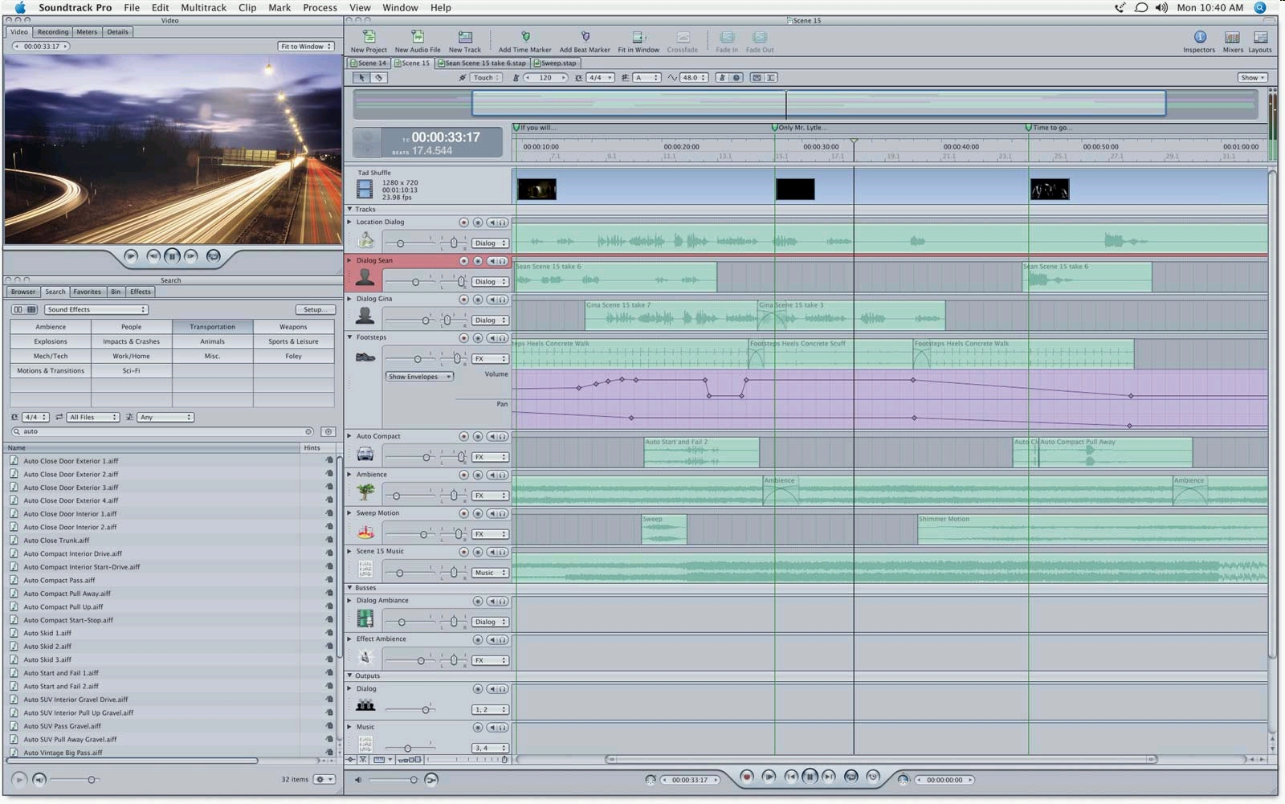This screenshot has width=1285, height=804.
Task: Select the timeslice tool next to the arrow tool
Action: (x=378, y=78)
